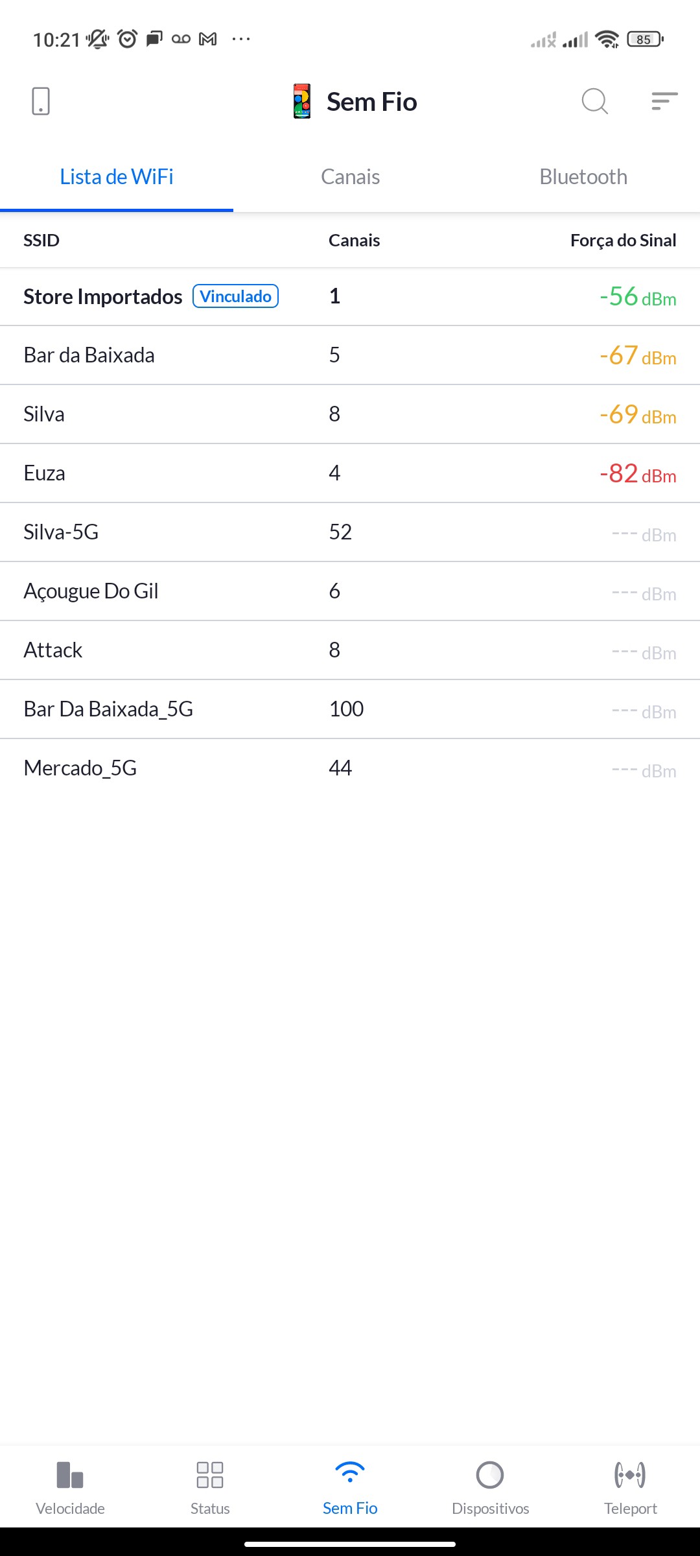Select the Açougue Do Gil network
The image size is (700, 1556).
[91, 591]
